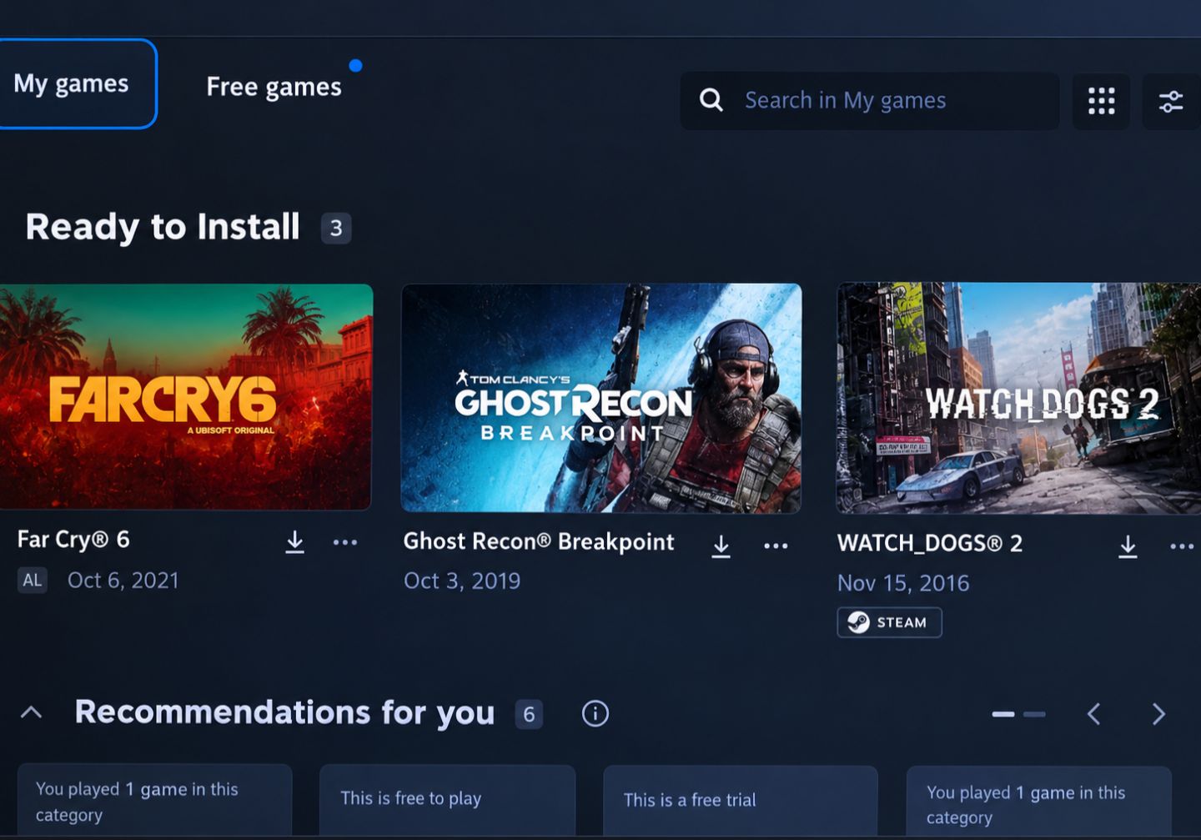Open more options for Far Cry 6

click(x=344, y=542)
